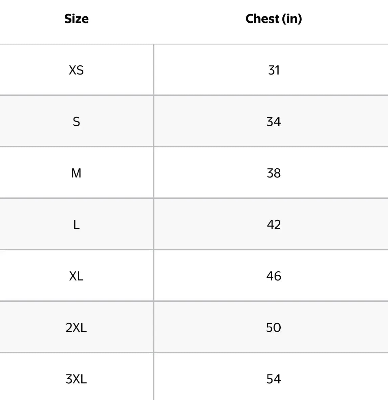Screen dimensions: 388x400
Task: Select the 2XL size cell
Action: point(77,328)
